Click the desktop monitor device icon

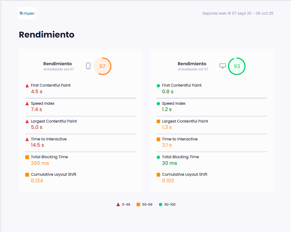[x=222, y=66]
